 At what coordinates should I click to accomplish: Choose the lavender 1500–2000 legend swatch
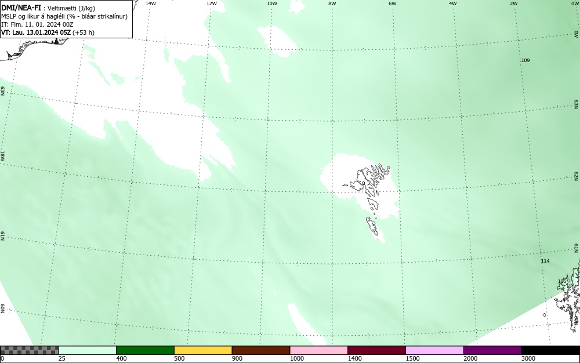[x=434, y=350]
